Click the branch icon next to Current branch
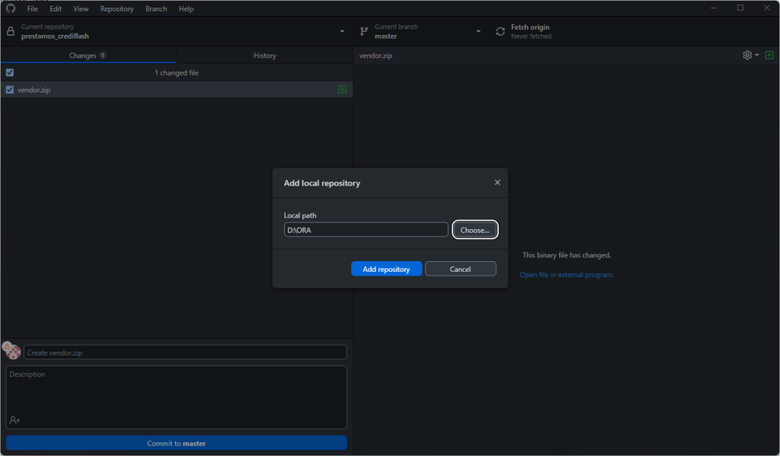 point(364,31)
